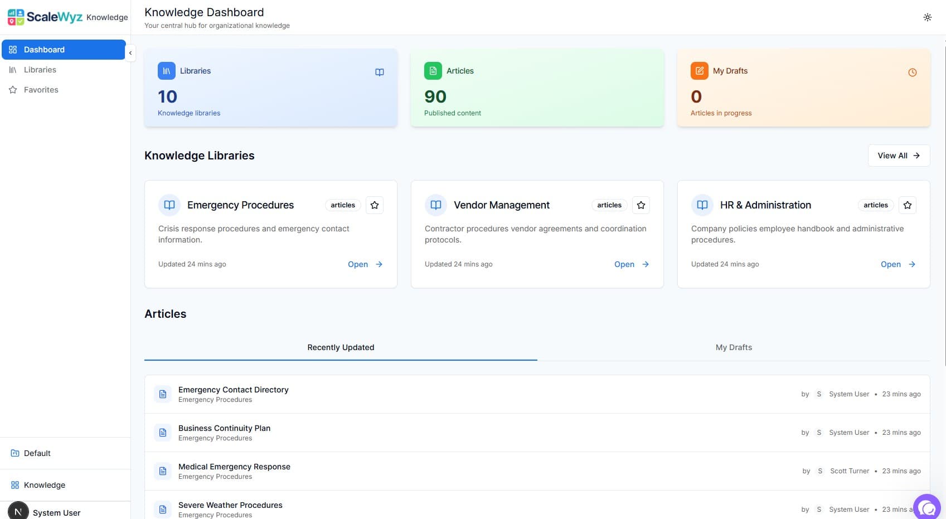Viewport: 946px width, 519px height.
Task: Open Libraries in the sidebar
Action: click(x=40, y=70)
